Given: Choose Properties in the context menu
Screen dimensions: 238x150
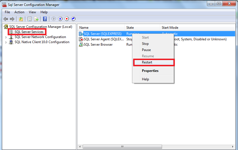Looking at the screenshot, I should [x=153, y=71].
